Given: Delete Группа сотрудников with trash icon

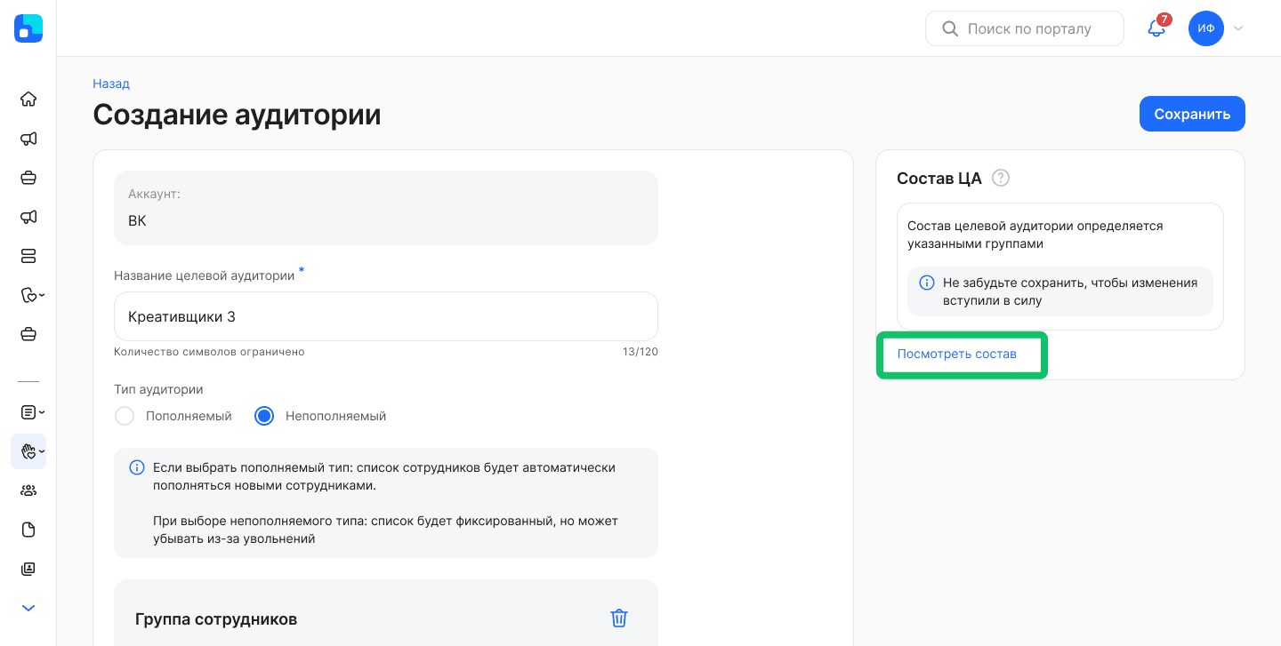Looking at the screenshot, I should coord(619,618).
